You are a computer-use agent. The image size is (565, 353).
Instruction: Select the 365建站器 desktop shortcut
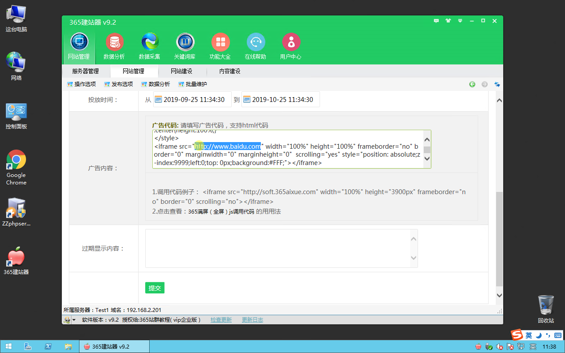tap(16, 261)
